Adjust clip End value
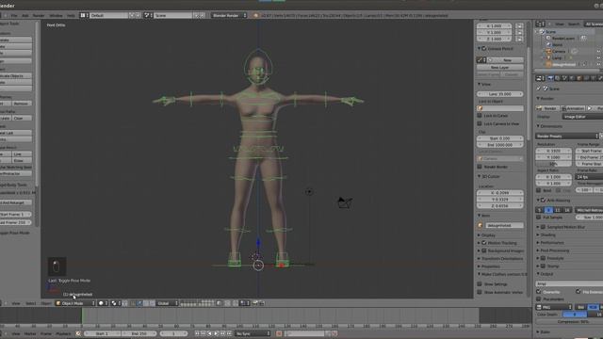The height and width of the screenshot is (339, 603). pos(500,145)
